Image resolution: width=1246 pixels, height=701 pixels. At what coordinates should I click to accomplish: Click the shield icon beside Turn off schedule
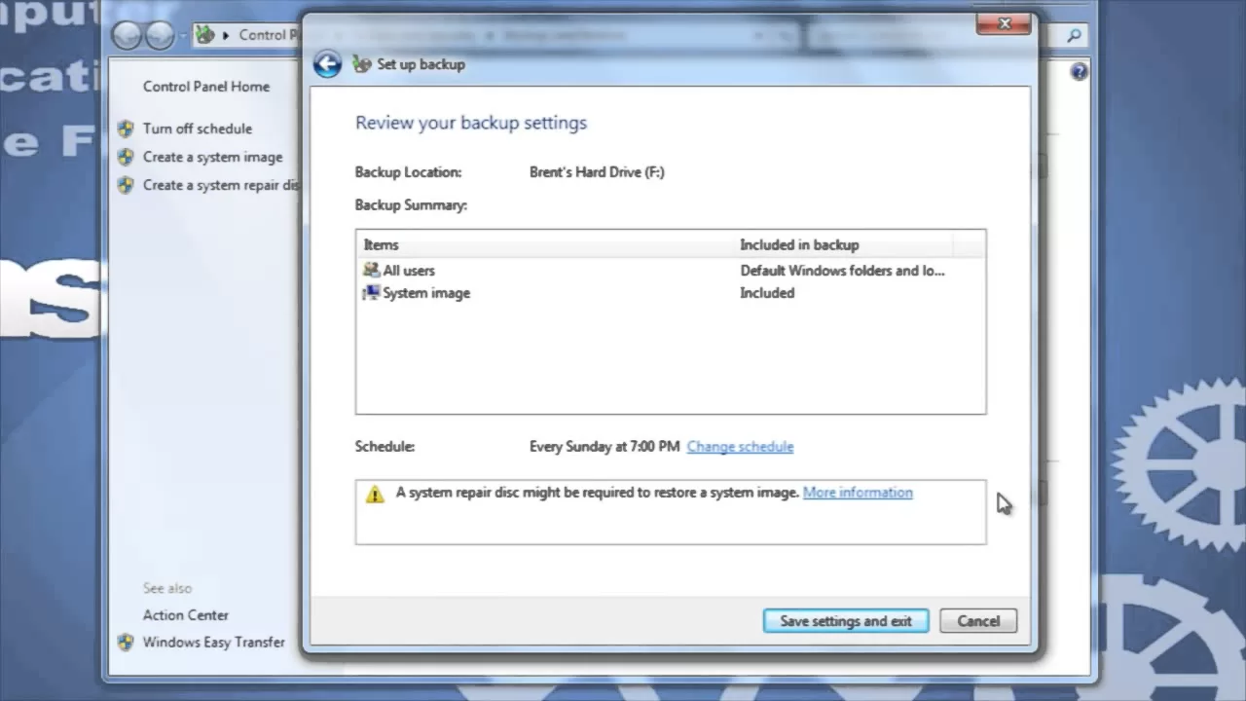(126, 129)
